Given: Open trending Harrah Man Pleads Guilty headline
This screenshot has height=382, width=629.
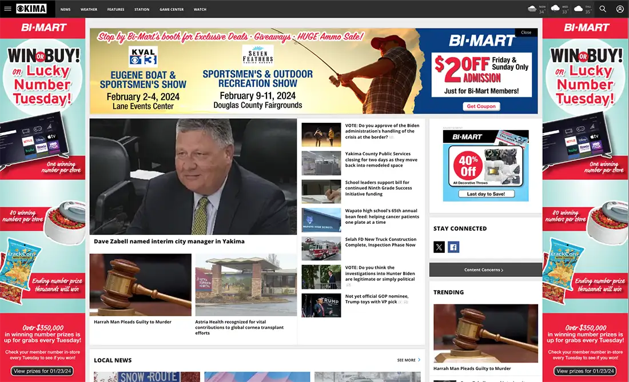Looking at the screenshot, I should pyautogui.click(x=472, y=368).
